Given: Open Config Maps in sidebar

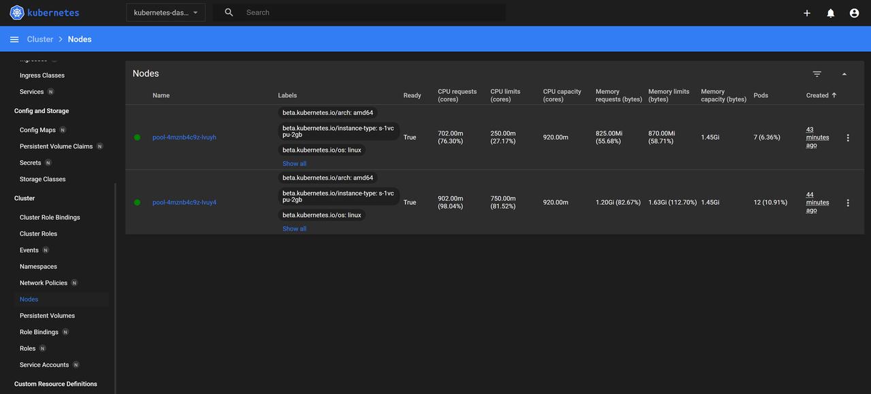Looking at the screenshot, I should point(37,130).
